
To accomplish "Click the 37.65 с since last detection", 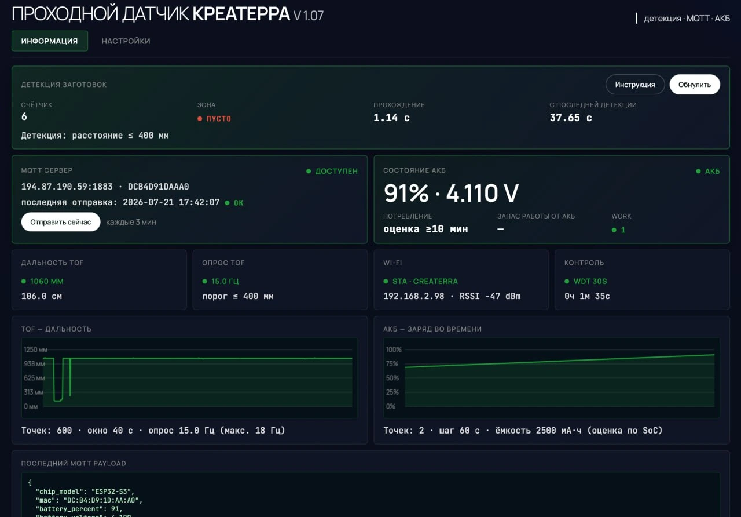I will (571, 118).
